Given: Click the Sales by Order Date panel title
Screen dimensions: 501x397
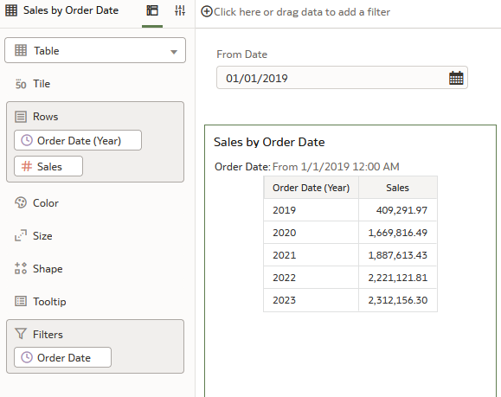Looking at the screenshot, I should click(71, 10).
